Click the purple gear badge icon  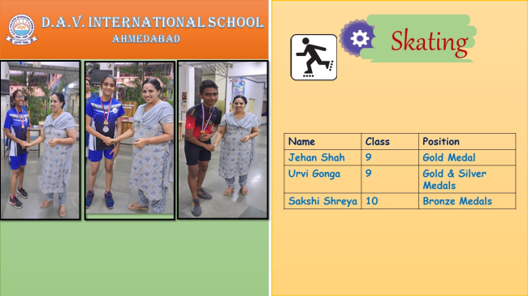click(358, 38)
